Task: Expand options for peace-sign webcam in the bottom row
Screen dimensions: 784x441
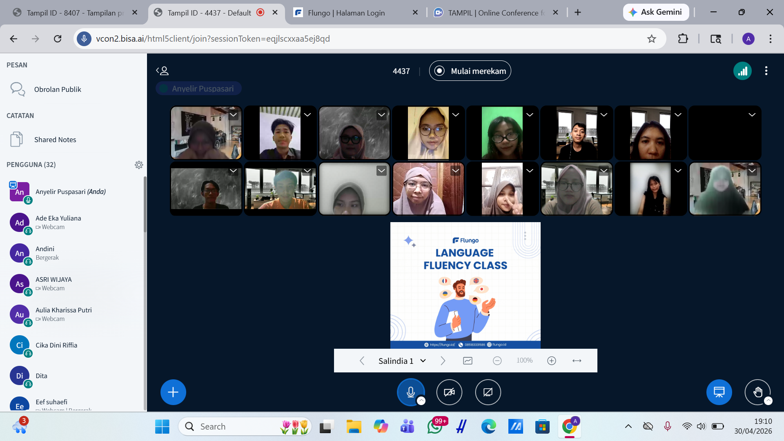Action: 530,171
